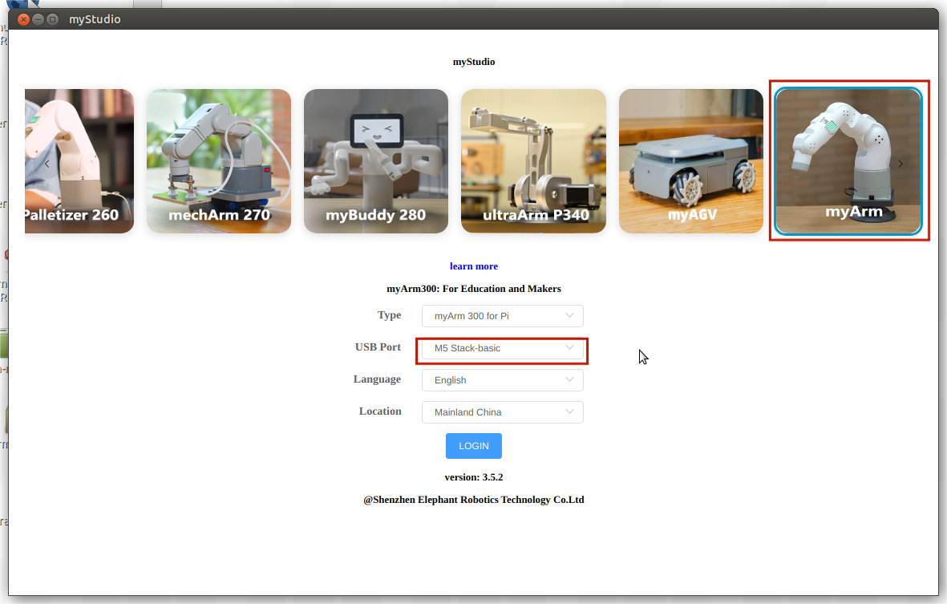Click the version: 3.5.2 text
The width and height of the screenshot is (947, 604).
coord(473,477)
